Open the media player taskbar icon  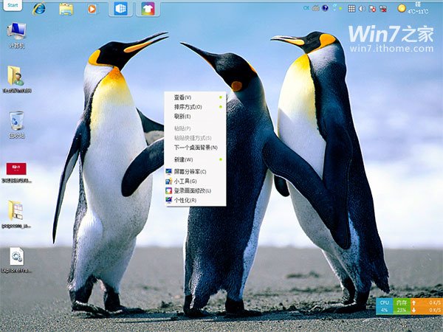92,9
